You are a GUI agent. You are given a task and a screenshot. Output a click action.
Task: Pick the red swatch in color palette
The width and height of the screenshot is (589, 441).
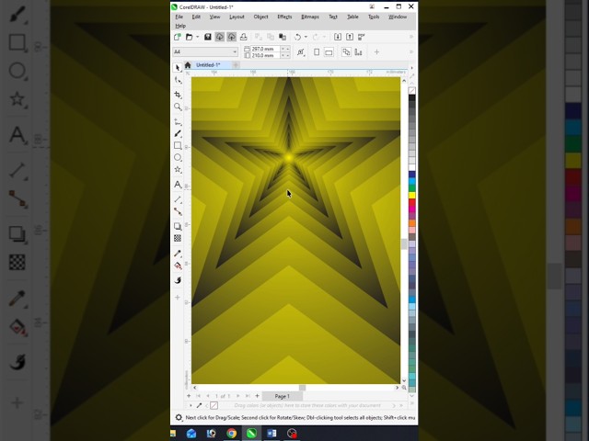(412, 202)
